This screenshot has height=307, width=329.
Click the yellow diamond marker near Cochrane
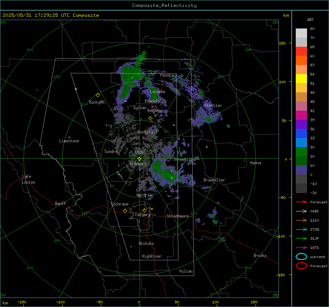[x=125, y=211]
